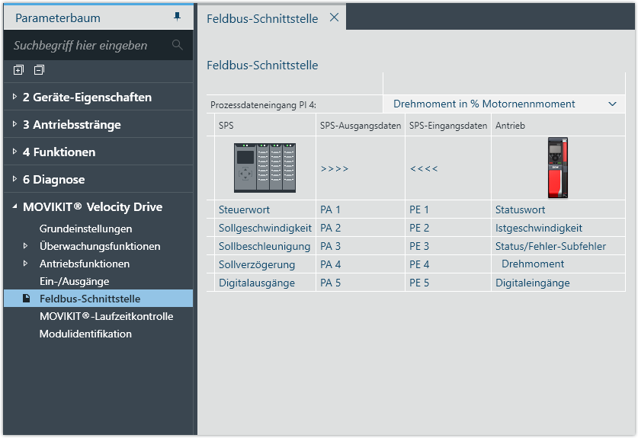Collapse the MOVIKIT Velocity Drive node
Screen dimensions: 638x438
[14, 207]
